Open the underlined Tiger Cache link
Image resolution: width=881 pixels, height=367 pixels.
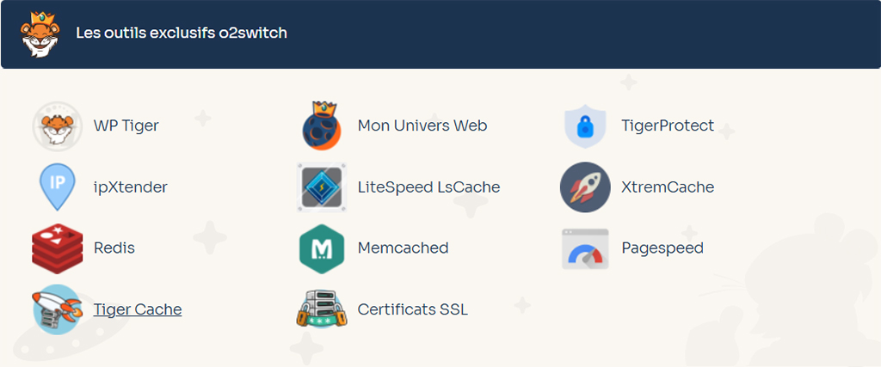pyautogui.click(x=138, y=309)
